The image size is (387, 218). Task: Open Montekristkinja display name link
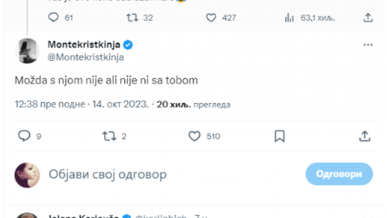click(84, 44)
